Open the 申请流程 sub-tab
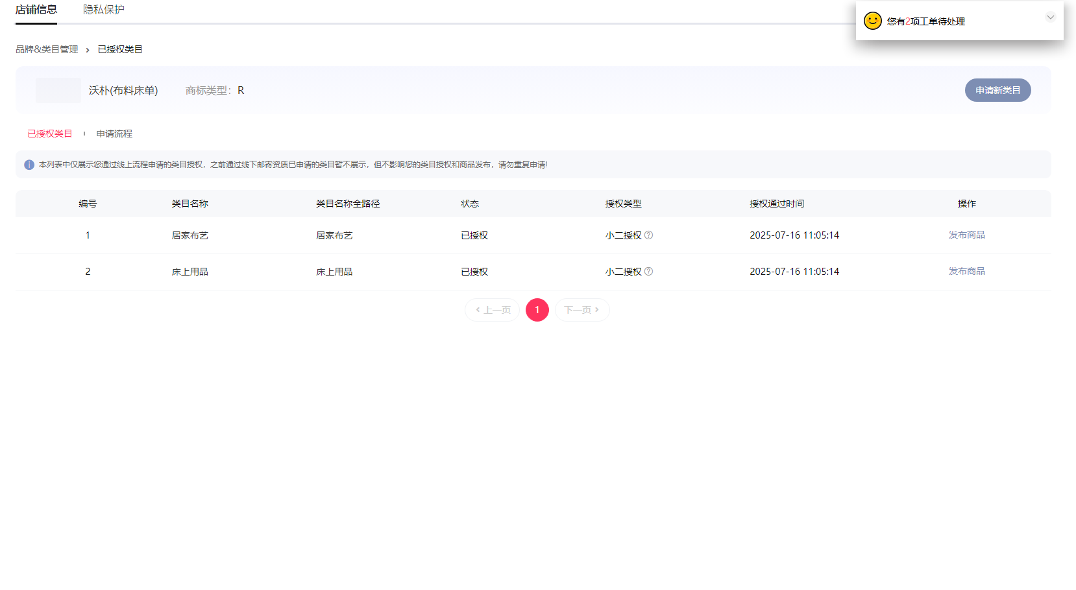The width and height of the screenshot is (1076, 590). tap(114, 134)
